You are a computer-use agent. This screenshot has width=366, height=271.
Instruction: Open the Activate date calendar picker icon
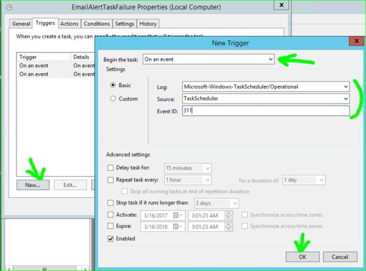pyautogui.click(x=178, y=216)
